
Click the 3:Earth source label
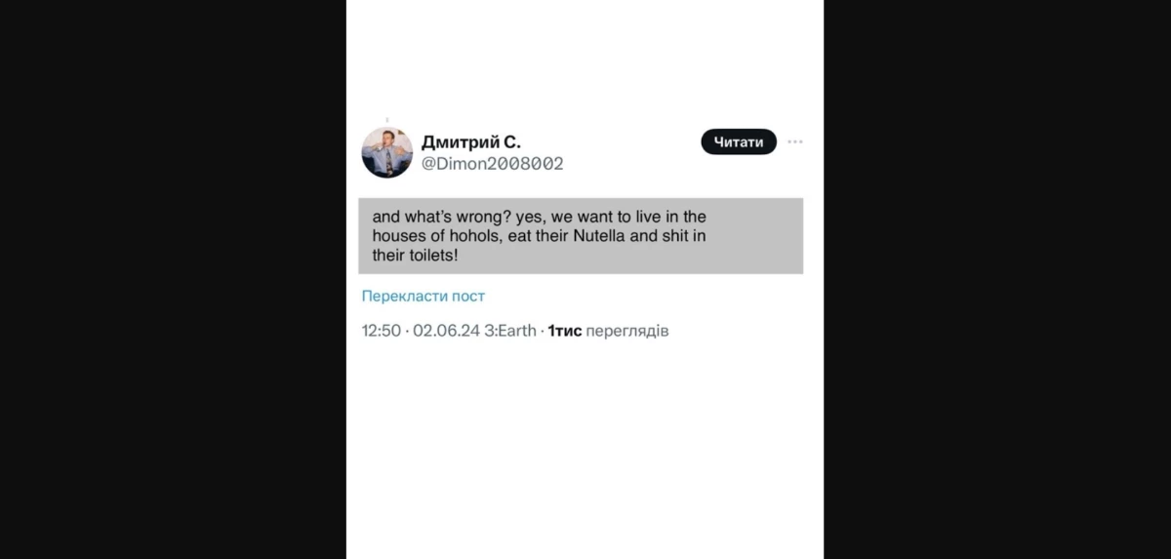pos(510,331)
